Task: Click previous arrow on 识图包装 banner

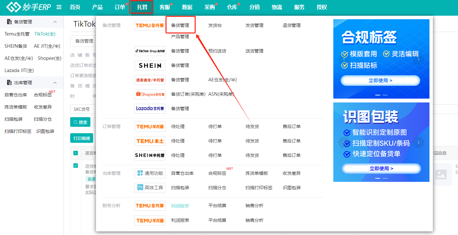Action: tap(344, 142)
